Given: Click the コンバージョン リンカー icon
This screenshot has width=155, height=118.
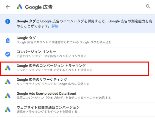Looking at the screenshot, I should click(x=8, y=54).
